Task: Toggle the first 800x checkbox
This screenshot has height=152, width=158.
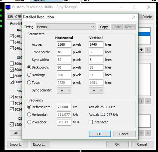Action: tap(12, 63)
